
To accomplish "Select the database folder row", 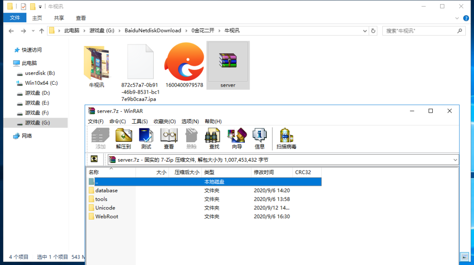I will coord(204,190).
